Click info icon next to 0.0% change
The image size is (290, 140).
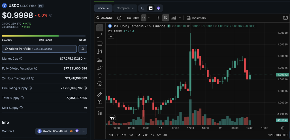click(51, 15)
